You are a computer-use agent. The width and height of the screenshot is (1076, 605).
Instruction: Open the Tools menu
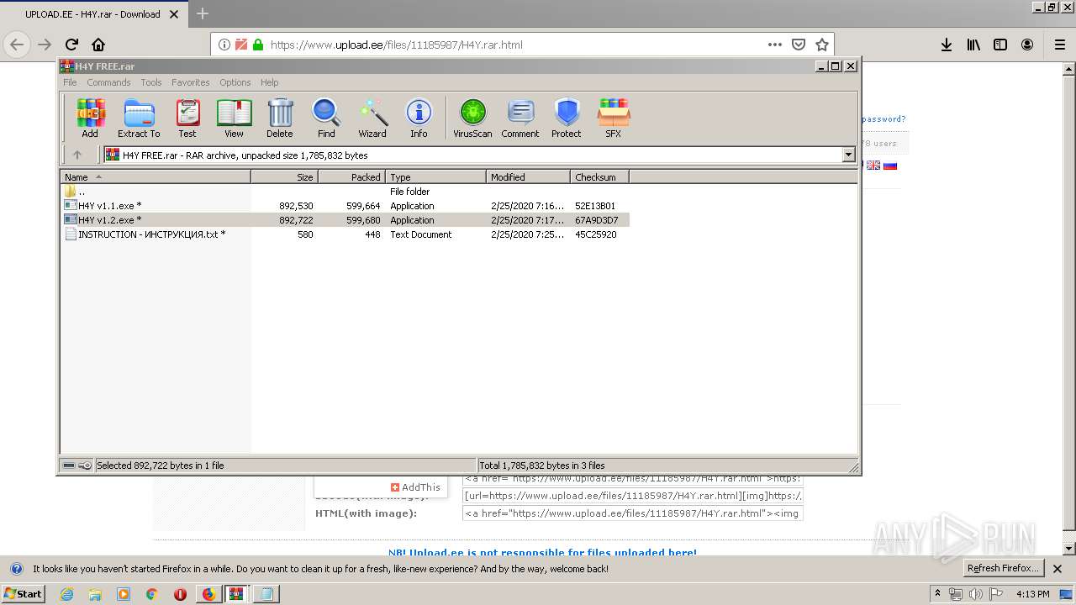point(151,82)
